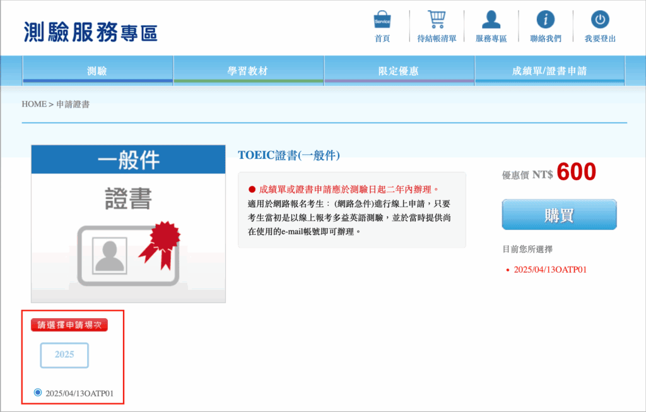Screen dimensions: 646x412
Task: Select the 2025/04/13OATP01 radio button
Action: (x=38, y=392)
